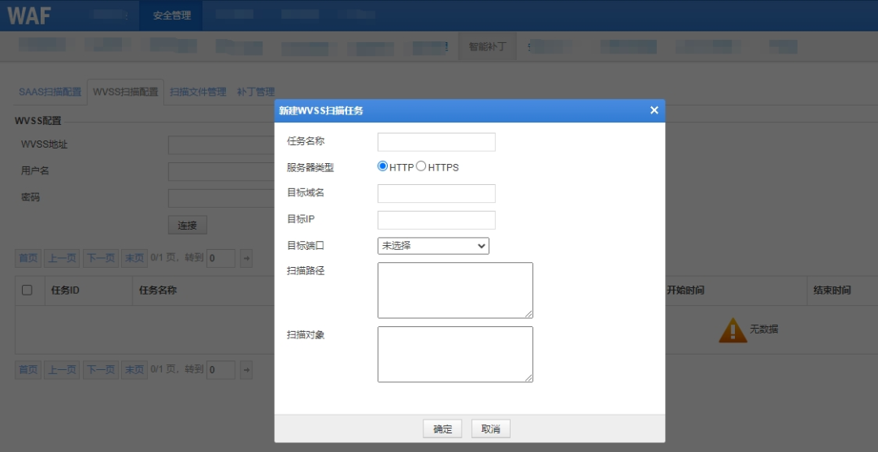Click the 无数据 warning icon
Screen dimensions: 878x452
point(732,329)
